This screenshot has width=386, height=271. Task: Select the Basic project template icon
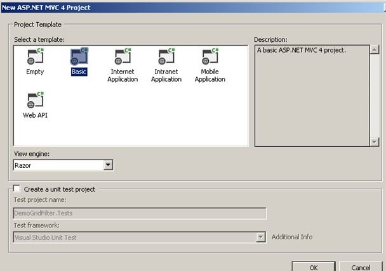coord(79,57)
